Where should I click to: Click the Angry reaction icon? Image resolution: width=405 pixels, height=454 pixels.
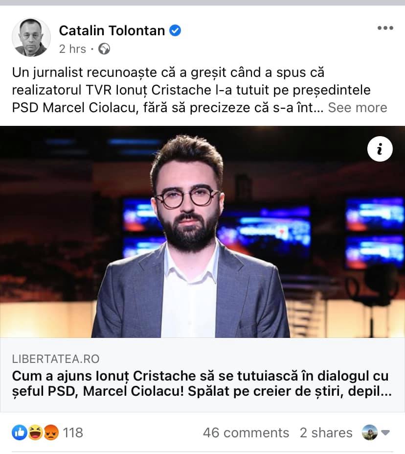coord(51,432)
